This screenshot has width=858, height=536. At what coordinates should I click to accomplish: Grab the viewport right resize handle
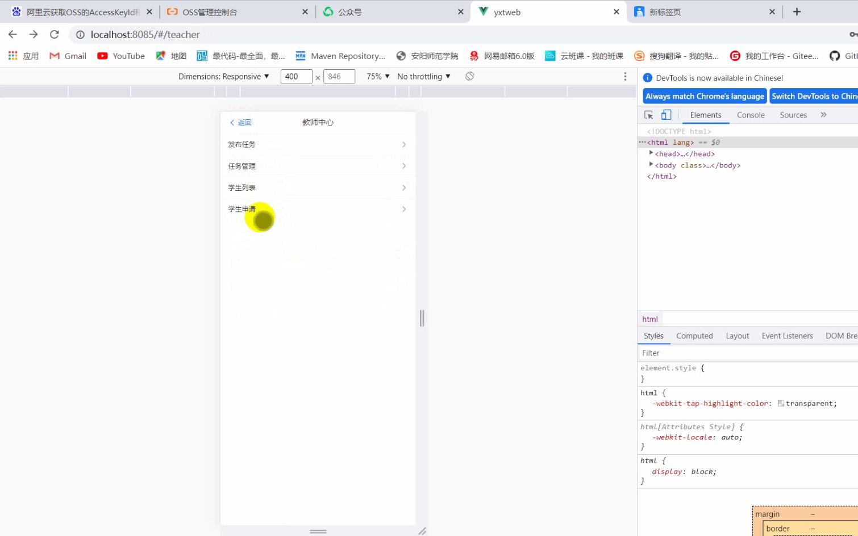coord(422,318)
